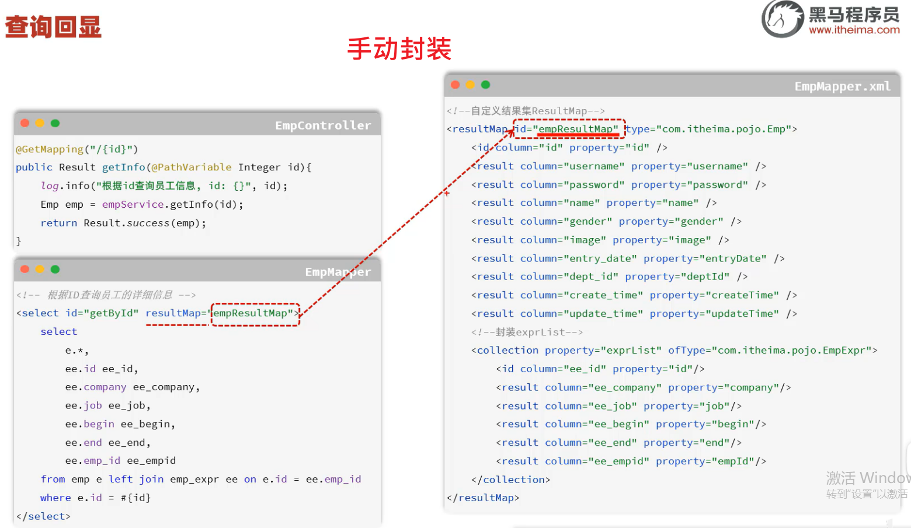Click the result column="name" line

point(594,203)
